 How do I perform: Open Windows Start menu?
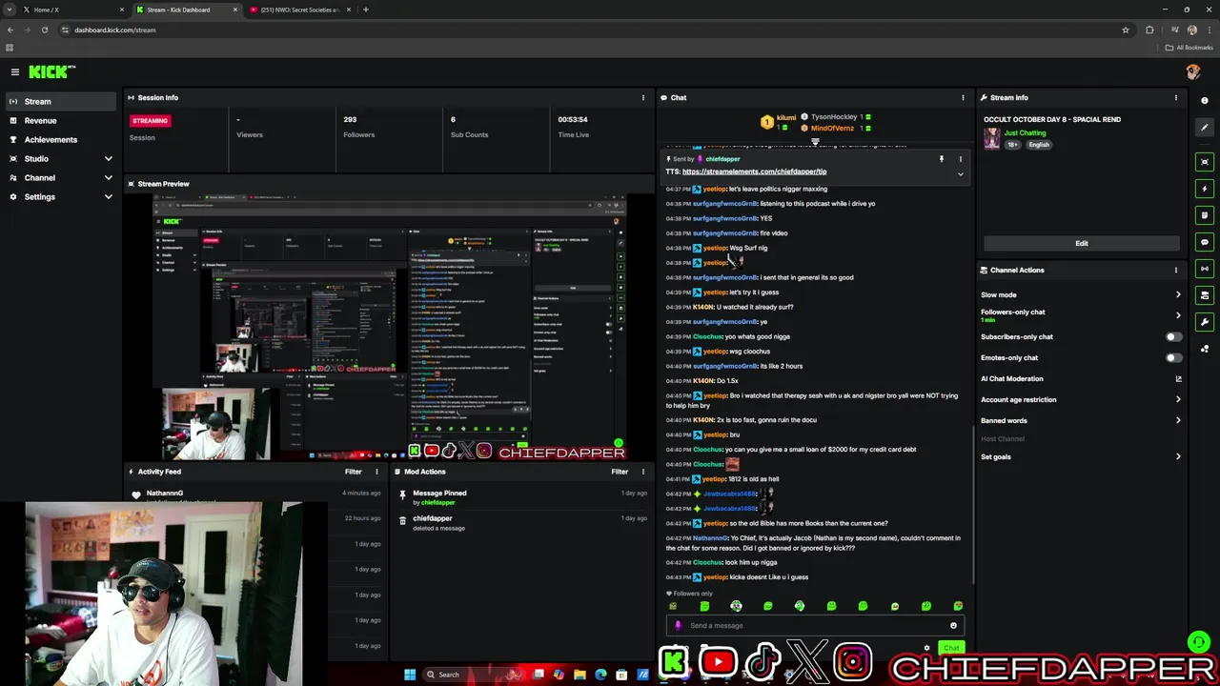(x=410, y=675)
